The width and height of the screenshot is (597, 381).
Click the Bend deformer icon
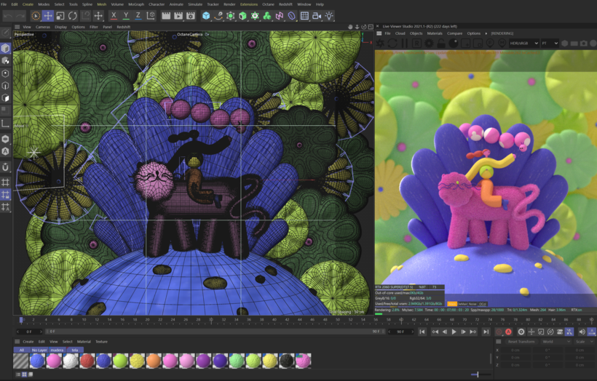tap(291, 16)
